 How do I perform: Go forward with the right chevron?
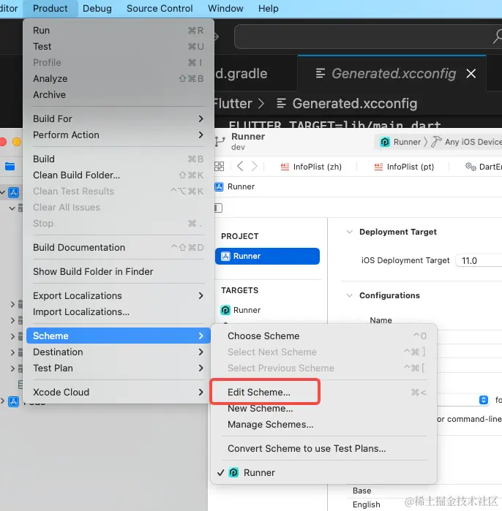tap(254, 167)
